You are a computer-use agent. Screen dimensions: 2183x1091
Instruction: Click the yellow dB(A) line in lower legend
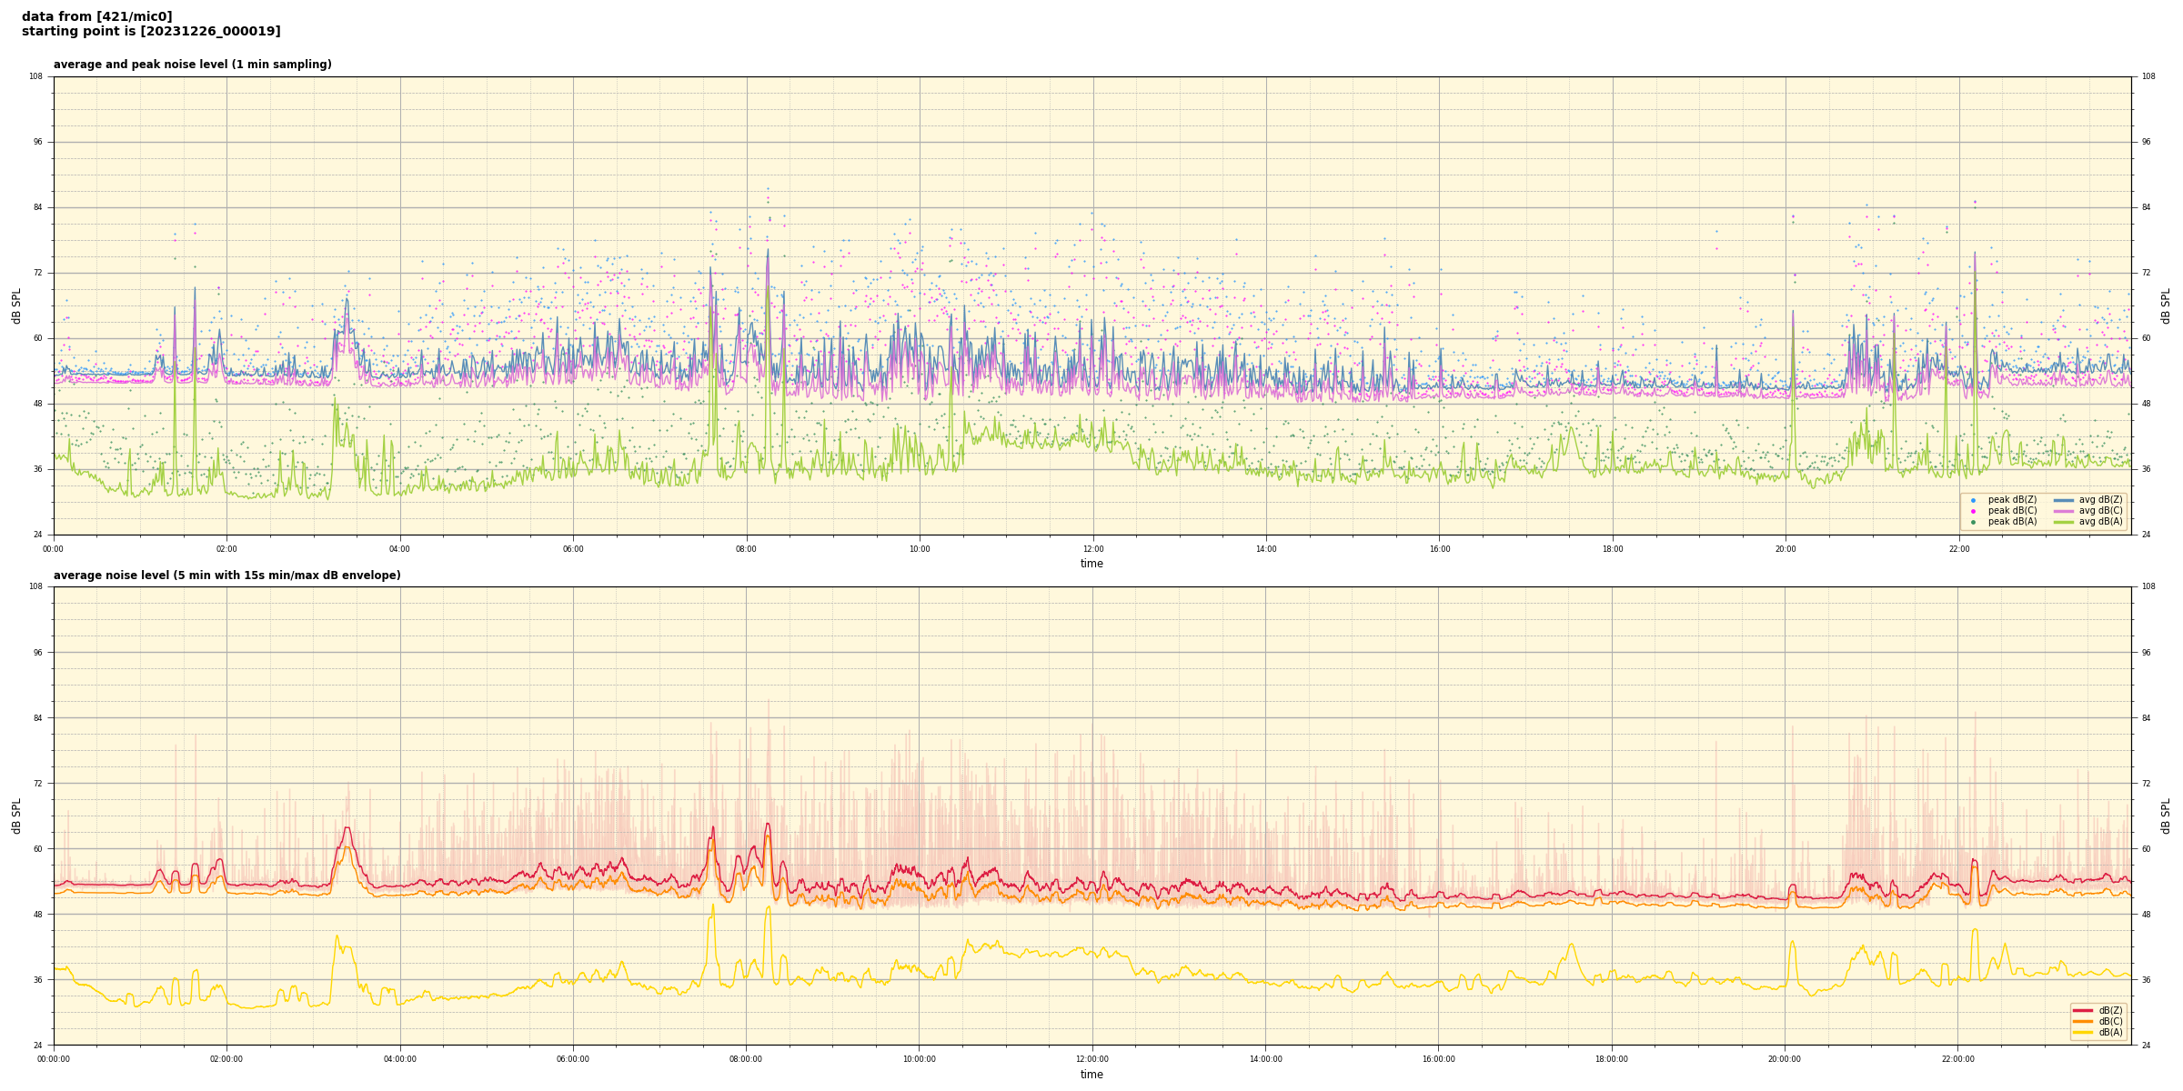(2083, 1032)
